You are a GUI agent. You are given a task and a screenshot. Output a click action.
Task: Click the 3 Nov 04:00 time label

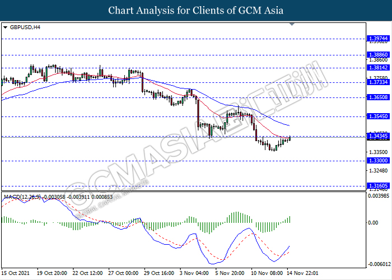tap(194, 273)
